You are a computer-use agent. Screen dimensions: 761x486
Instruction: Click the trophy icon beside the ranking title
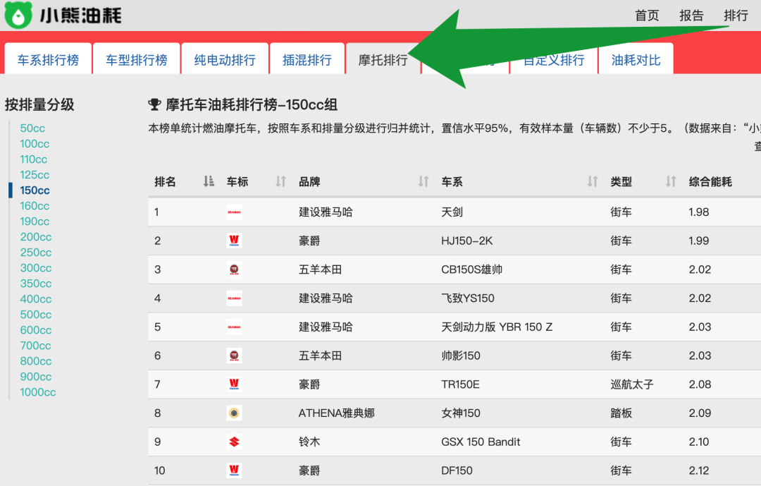(x=154, y=104)
